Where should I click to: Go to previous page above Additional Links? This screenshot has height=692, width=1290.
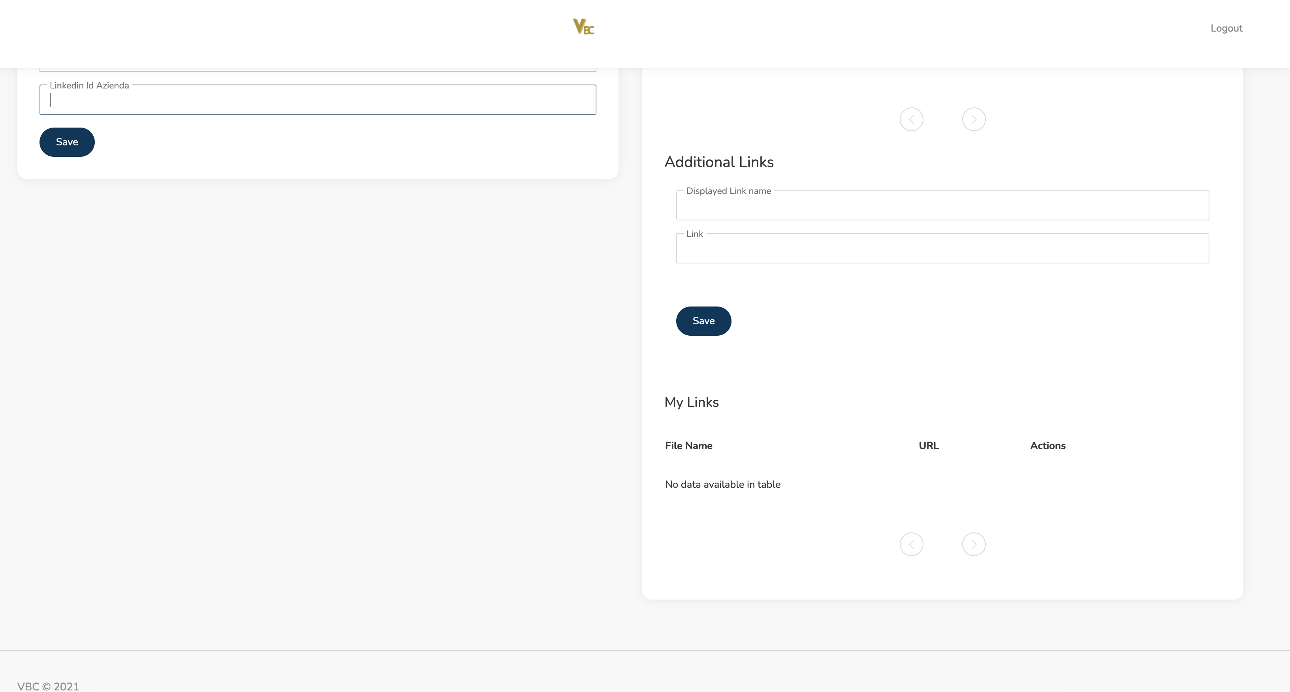911,119
